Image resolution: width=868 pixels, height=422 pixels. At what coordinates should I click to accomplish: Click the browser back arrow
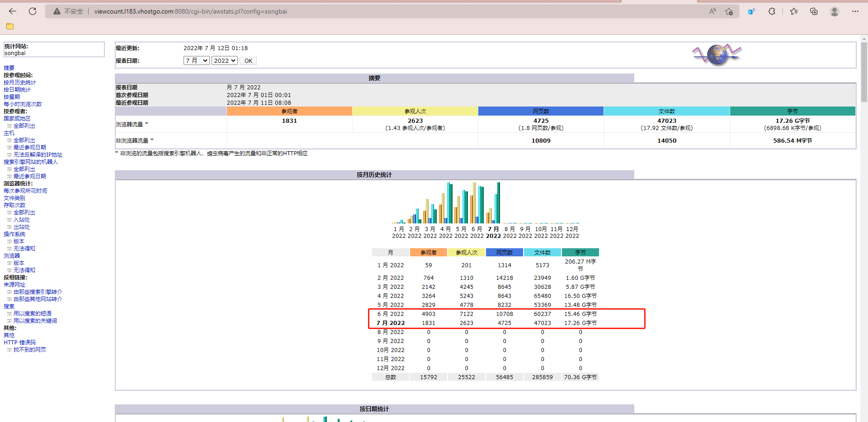point(13,11)
